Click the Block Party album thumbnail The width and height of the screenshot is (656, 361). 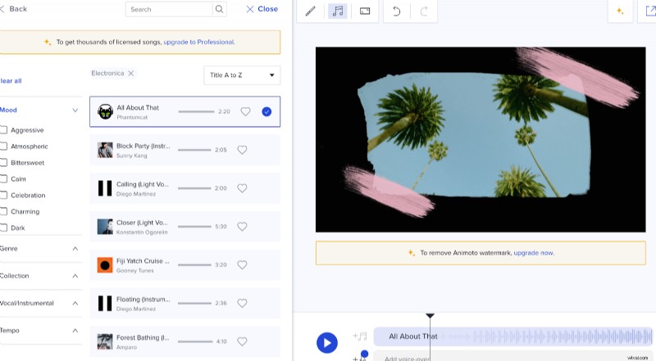pos(105,150)
